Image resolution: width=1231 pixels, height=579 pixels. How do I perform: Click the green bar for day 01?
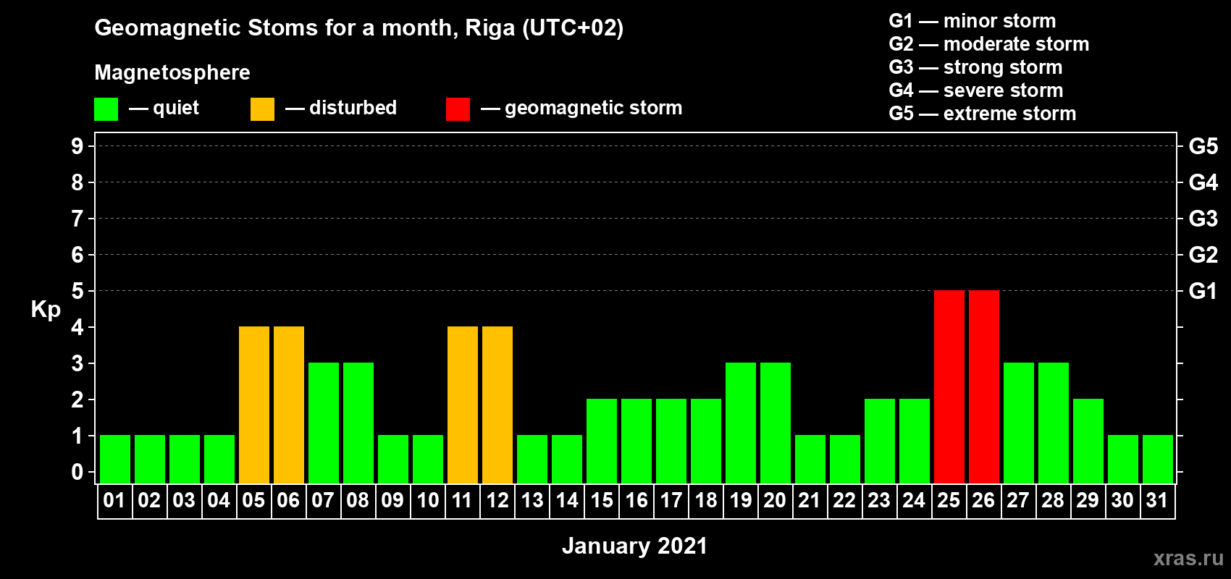pos(115,459)
